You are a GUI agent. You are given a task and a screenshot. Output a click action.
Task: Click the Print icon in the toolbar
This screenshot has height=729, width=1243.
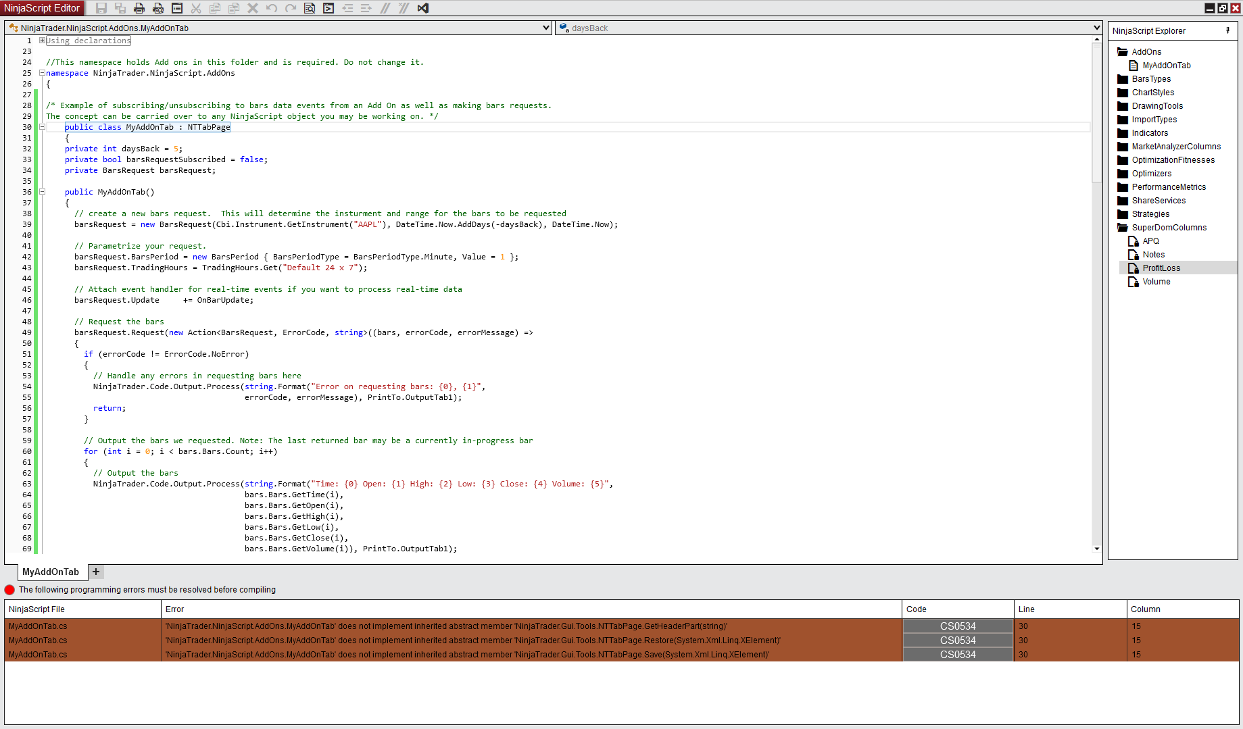click(139, 8)
